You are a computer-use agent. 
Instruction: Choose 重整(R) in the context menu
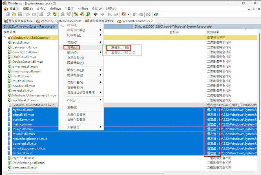pyautogui.click(x=82, y=107)
